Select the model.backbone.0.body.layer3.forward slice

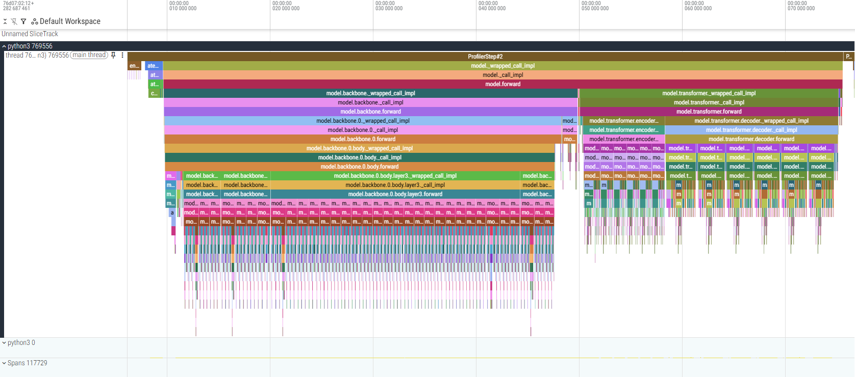(x=395, y=194)
